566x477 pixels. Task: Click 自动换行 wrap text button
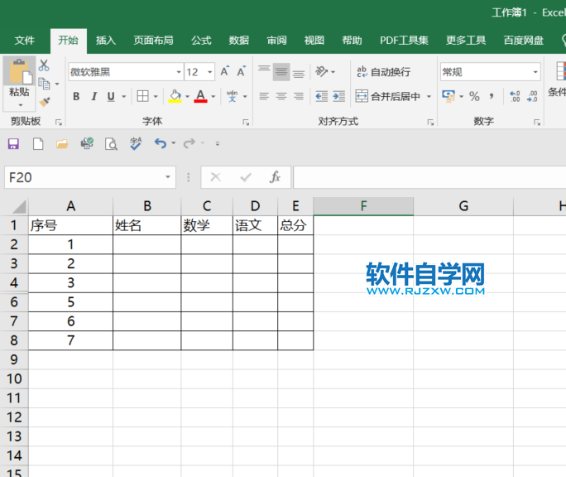coord(384,72)
